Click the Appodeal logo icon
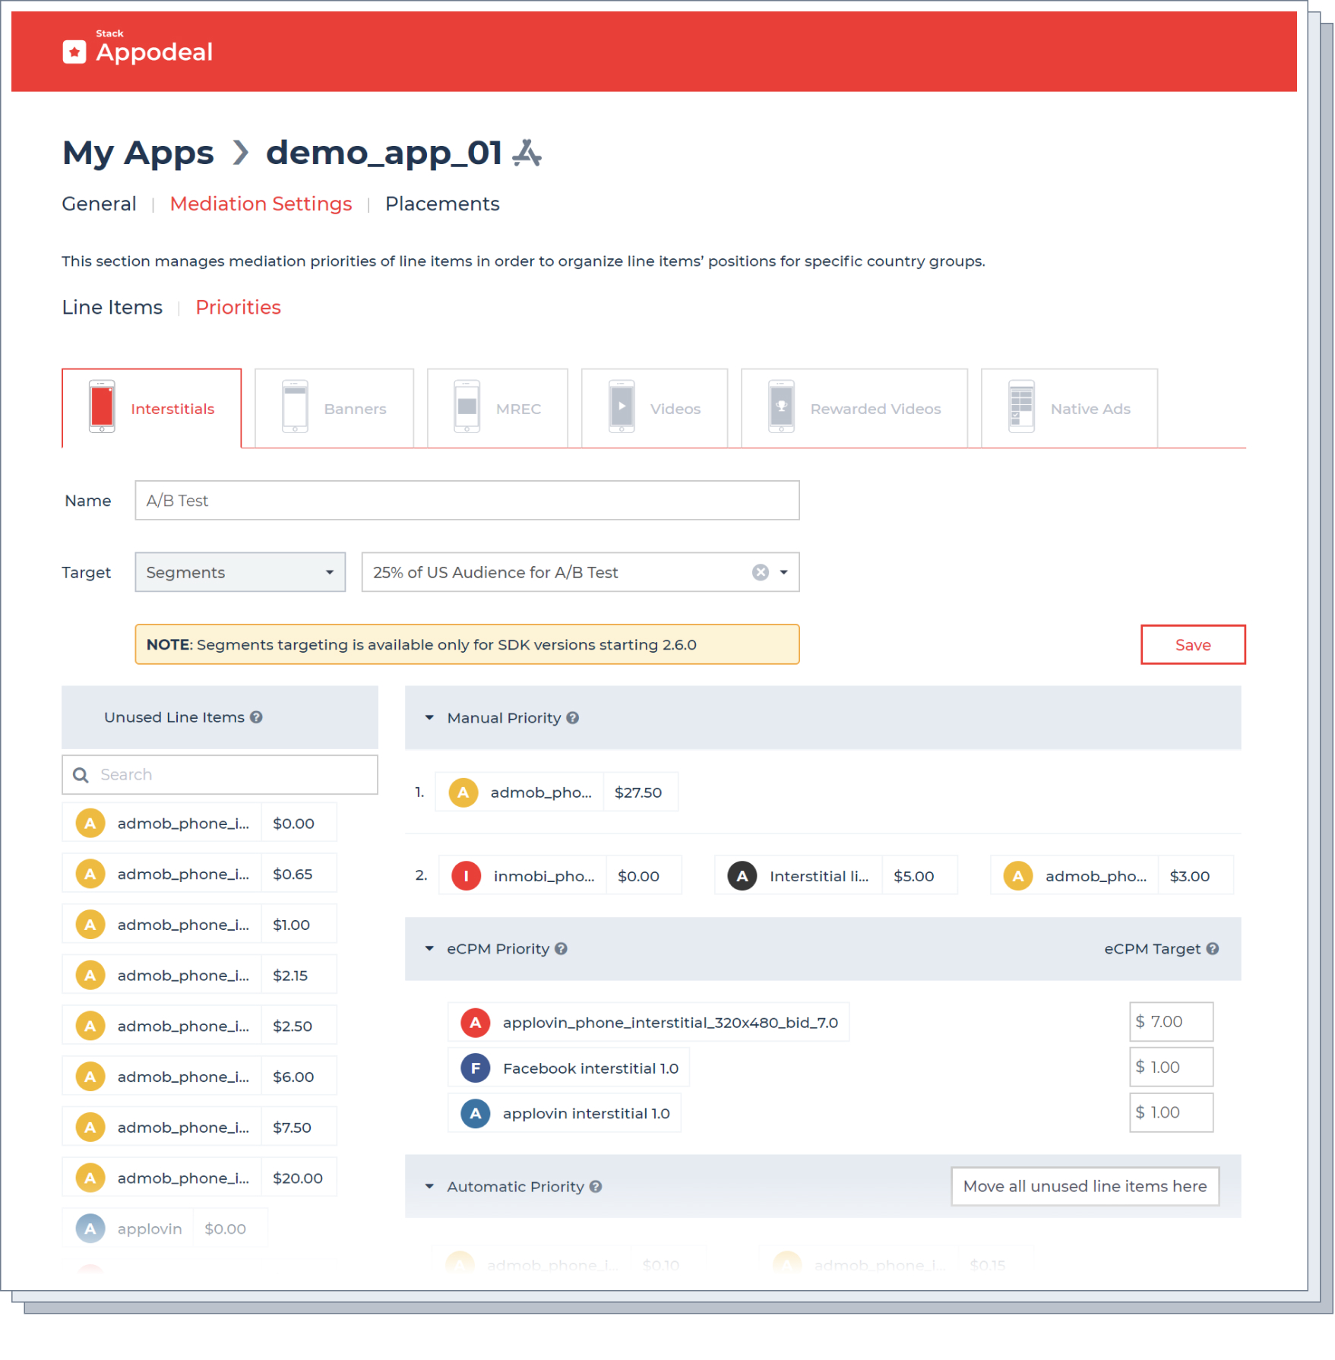The image size is (1335, 1360). tap(74, 52)
